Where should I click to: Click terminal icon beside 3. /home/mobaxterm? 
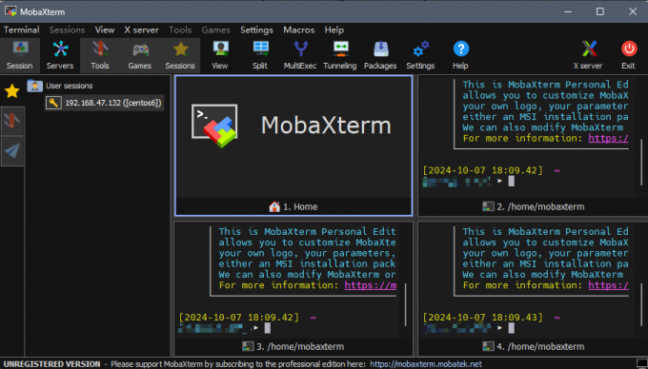click(x=248, y=346)
